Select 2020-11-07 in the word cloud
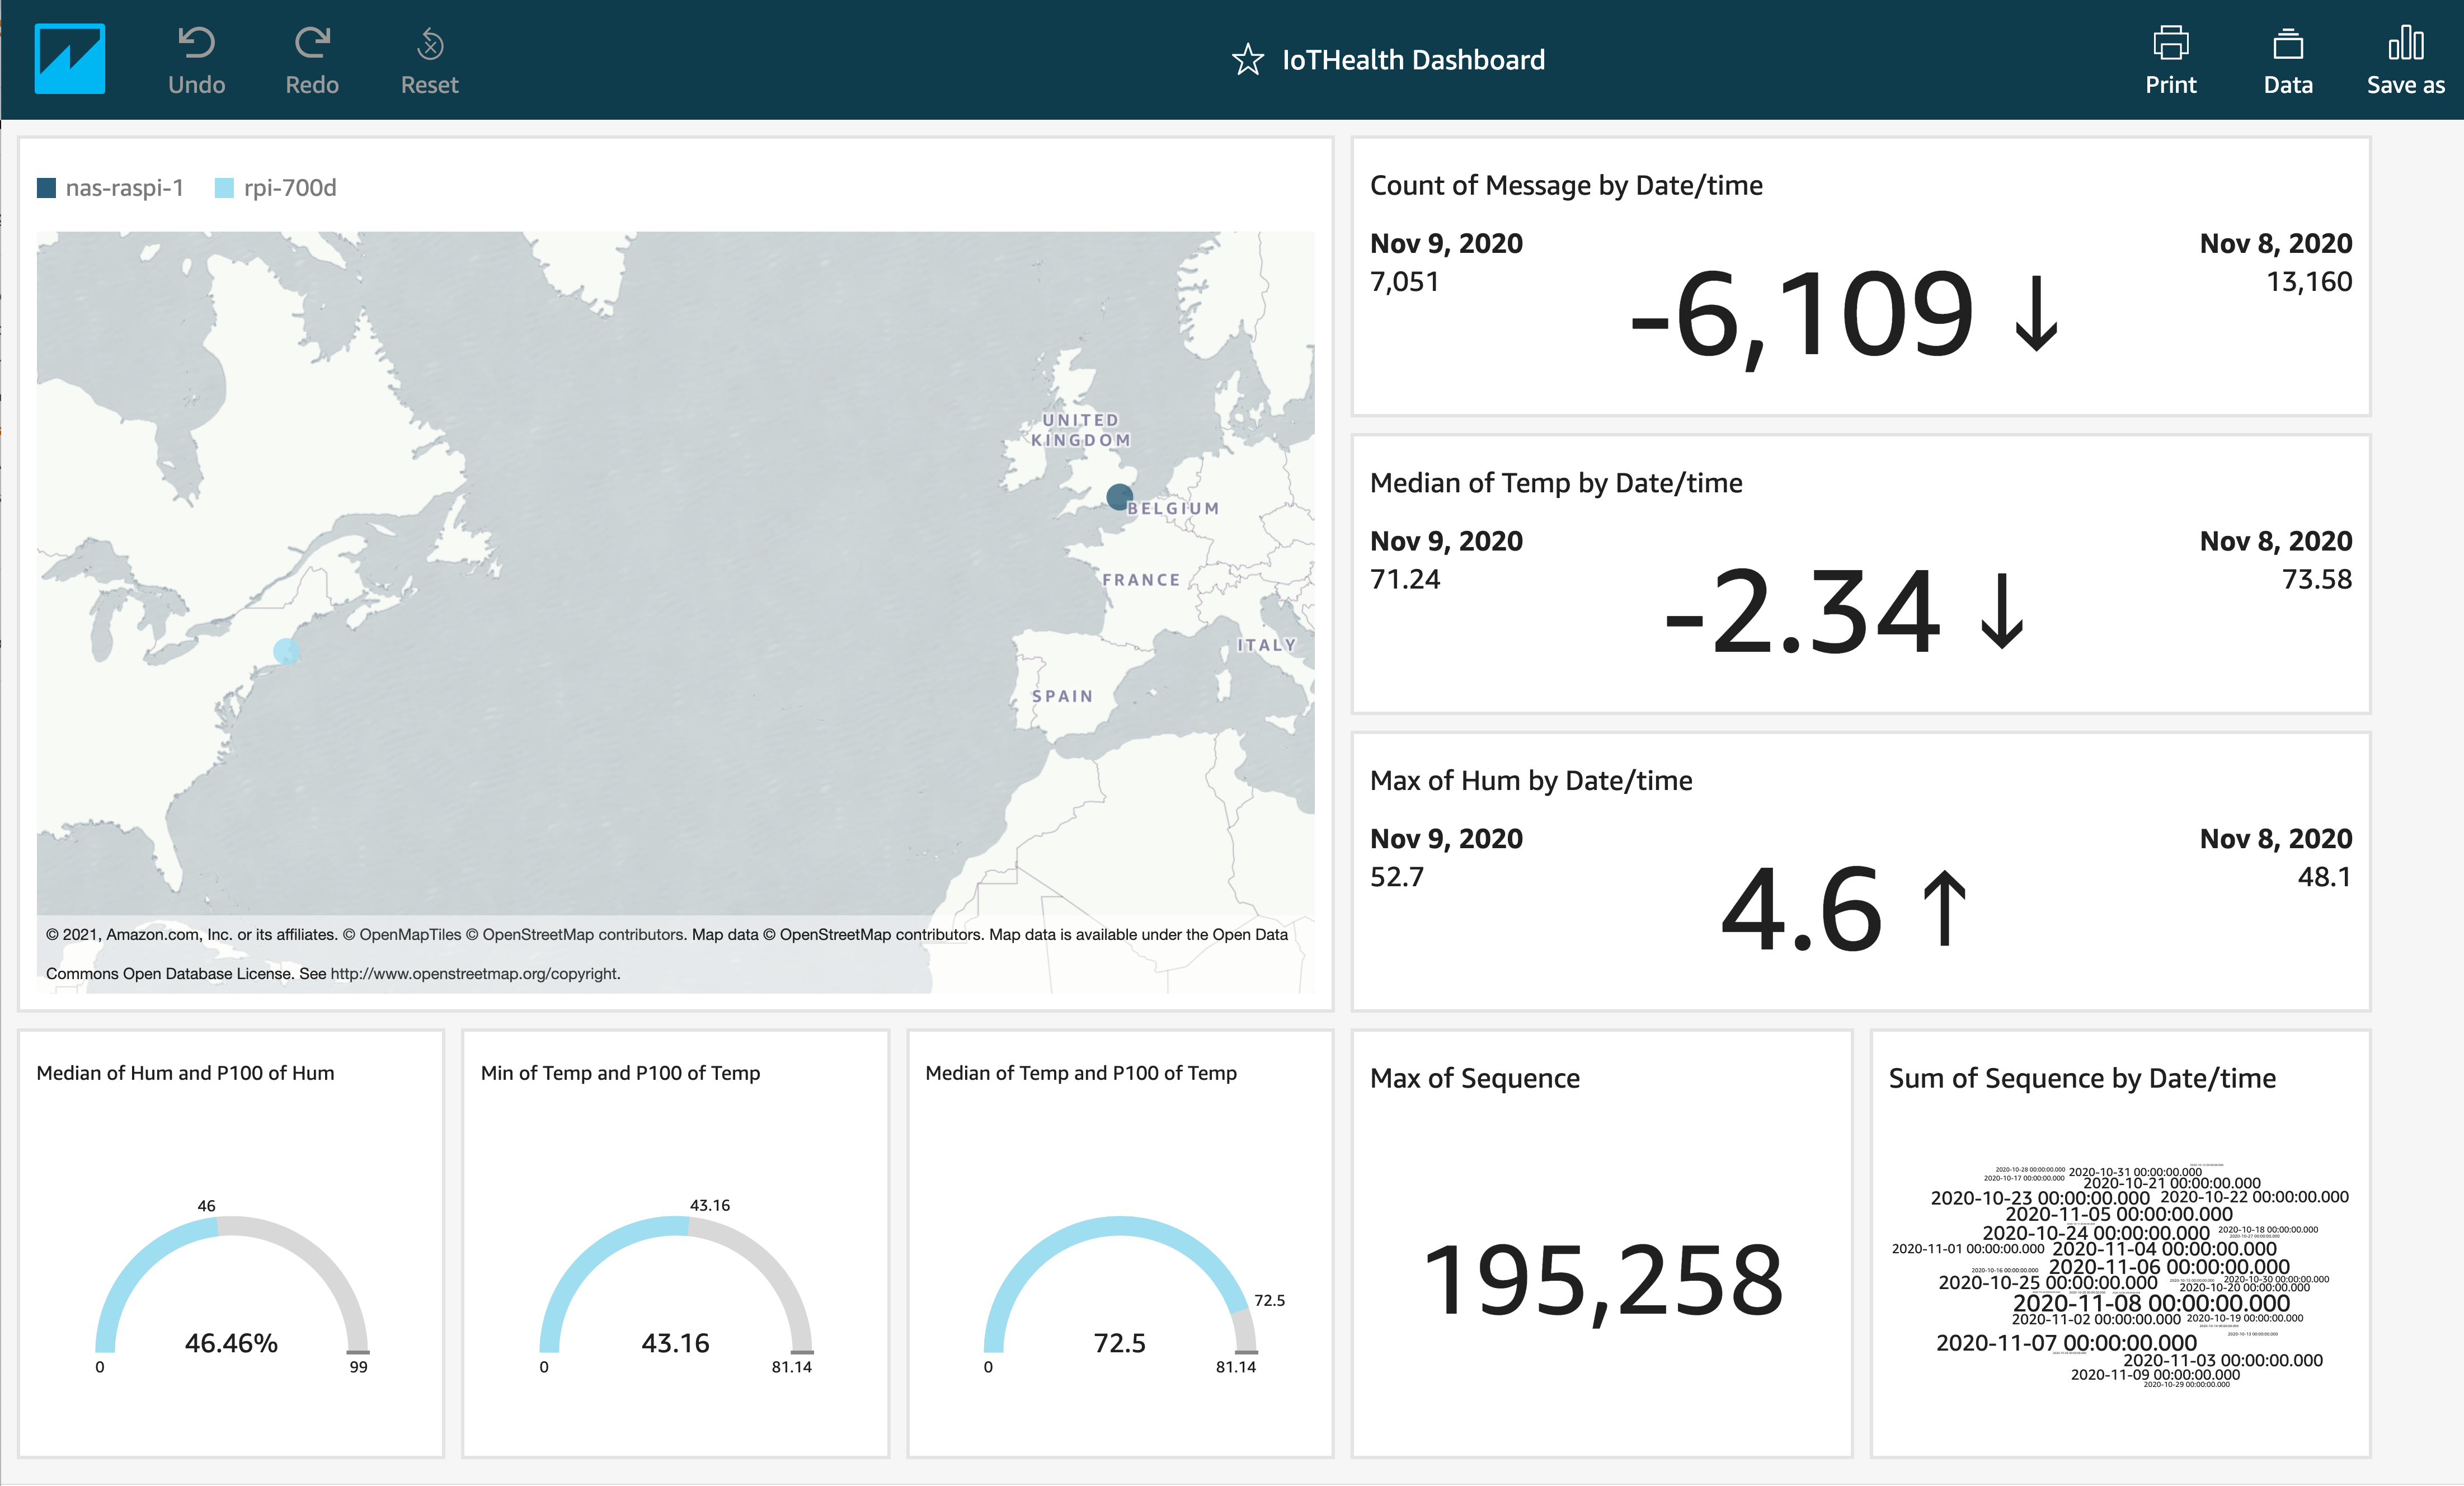The height and width of the screenshot is (1486, 2464). pyautogui.click(x=2066, y=1343)
